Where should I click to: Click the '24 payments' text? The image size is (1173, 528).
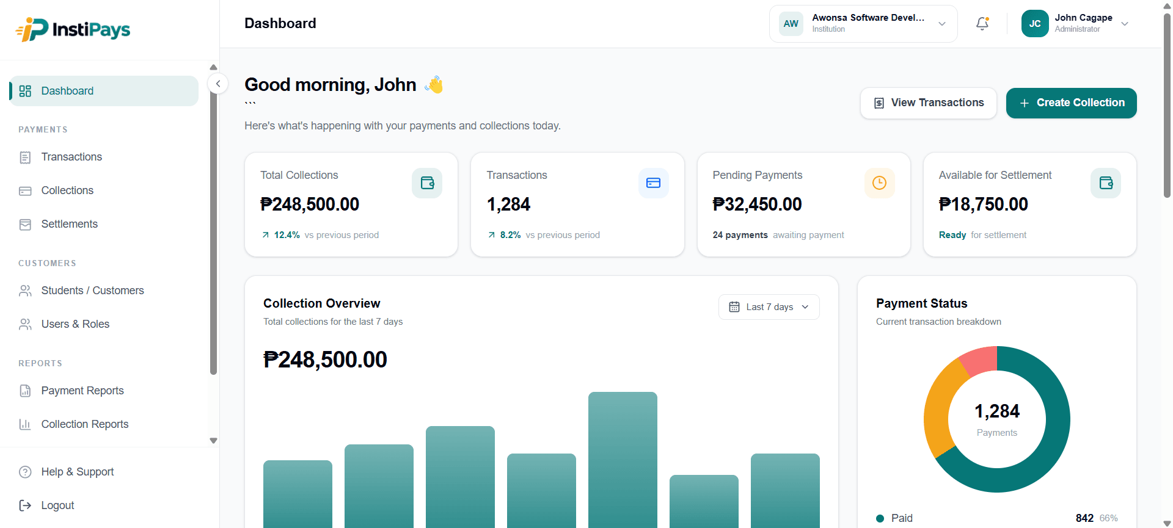[x=740, y=235]
